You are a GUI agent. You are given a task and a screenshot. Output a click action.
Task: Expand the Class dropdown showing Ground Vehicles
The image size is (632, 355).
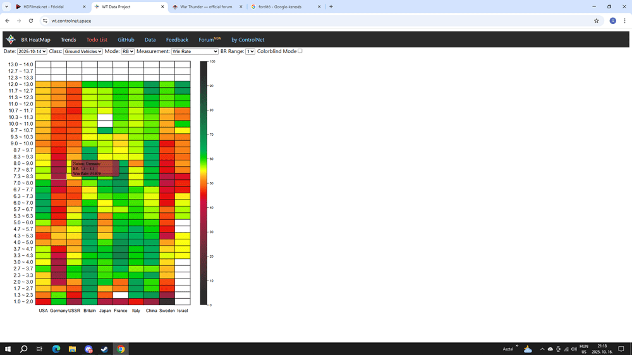tap(83, 52)
